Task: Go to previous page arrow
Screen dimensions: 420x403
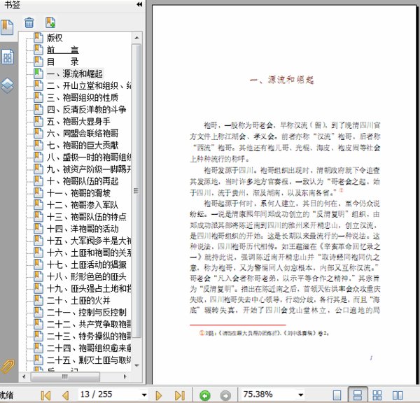Action: (66, 395)
